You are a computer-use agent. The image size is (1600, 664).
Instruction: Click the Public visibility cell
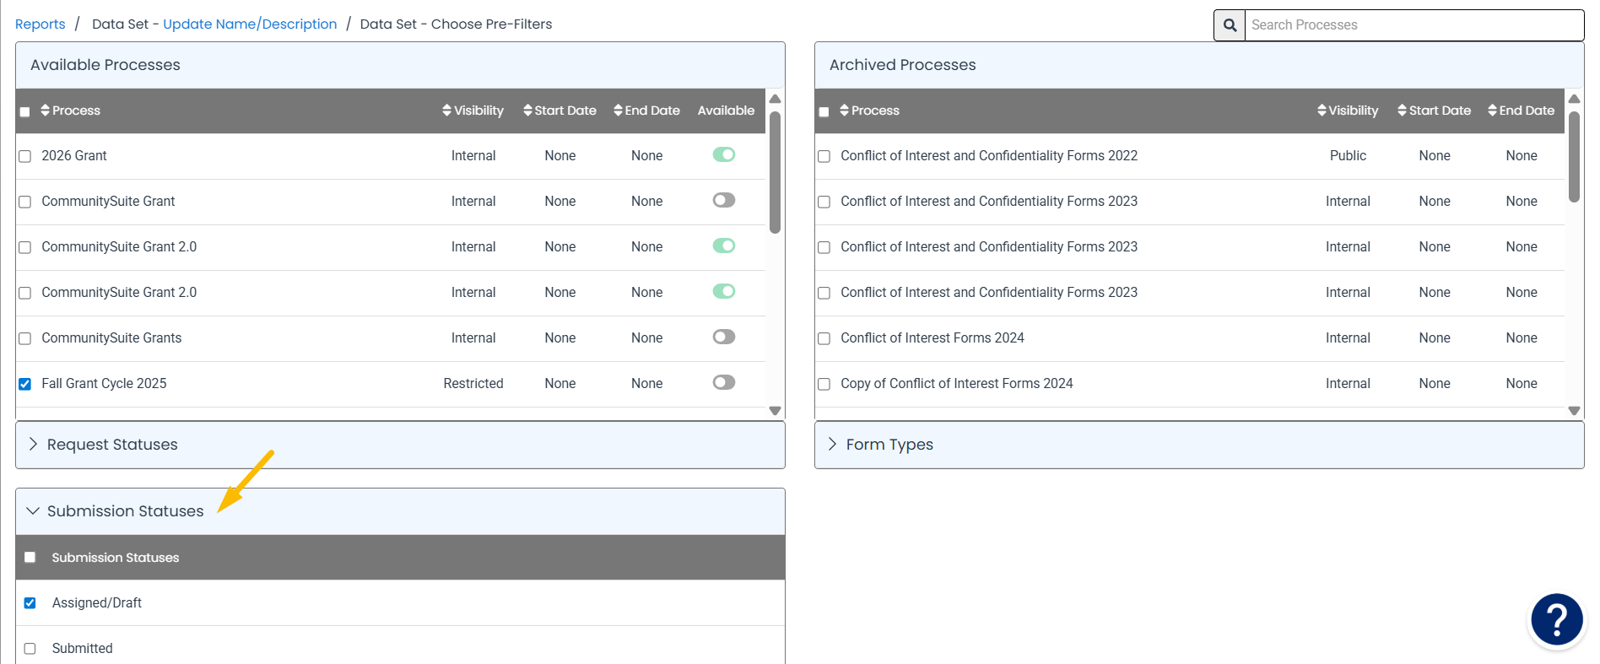tap(1348, 155)
